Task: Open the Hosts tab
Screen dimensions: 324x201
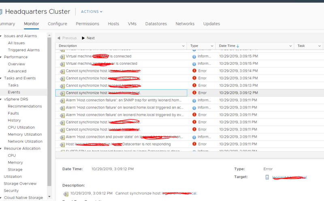Action: pos(113,24)
